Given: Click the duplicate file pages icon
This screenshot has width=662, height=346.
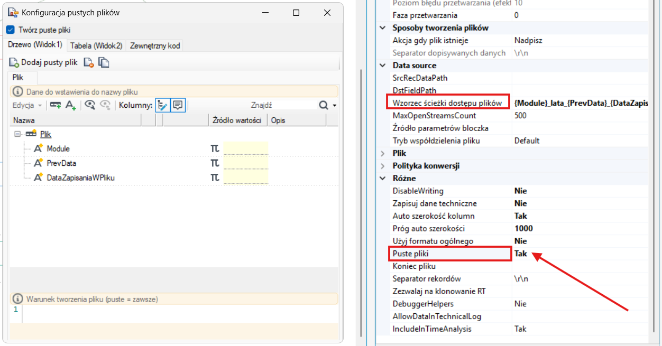Looking at the screenshot, I should point(104,62).
